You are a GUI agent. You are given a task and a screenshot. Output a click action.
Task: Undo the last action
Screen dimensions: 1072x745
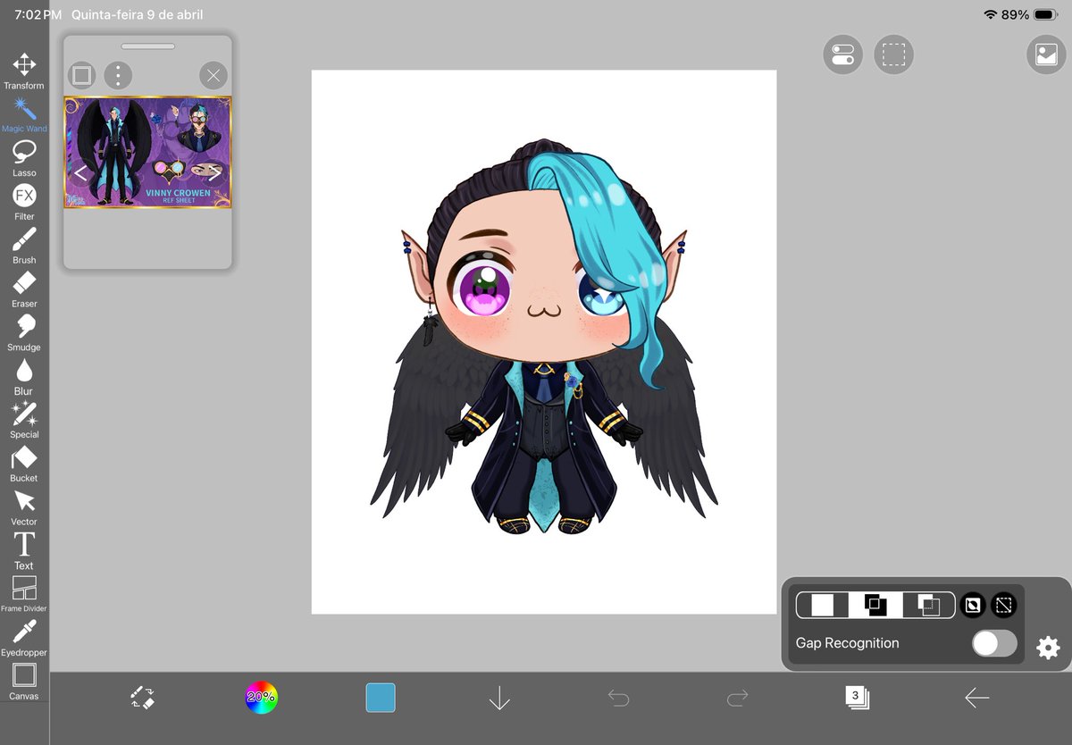pyautogui.click(x=618, y=698)
